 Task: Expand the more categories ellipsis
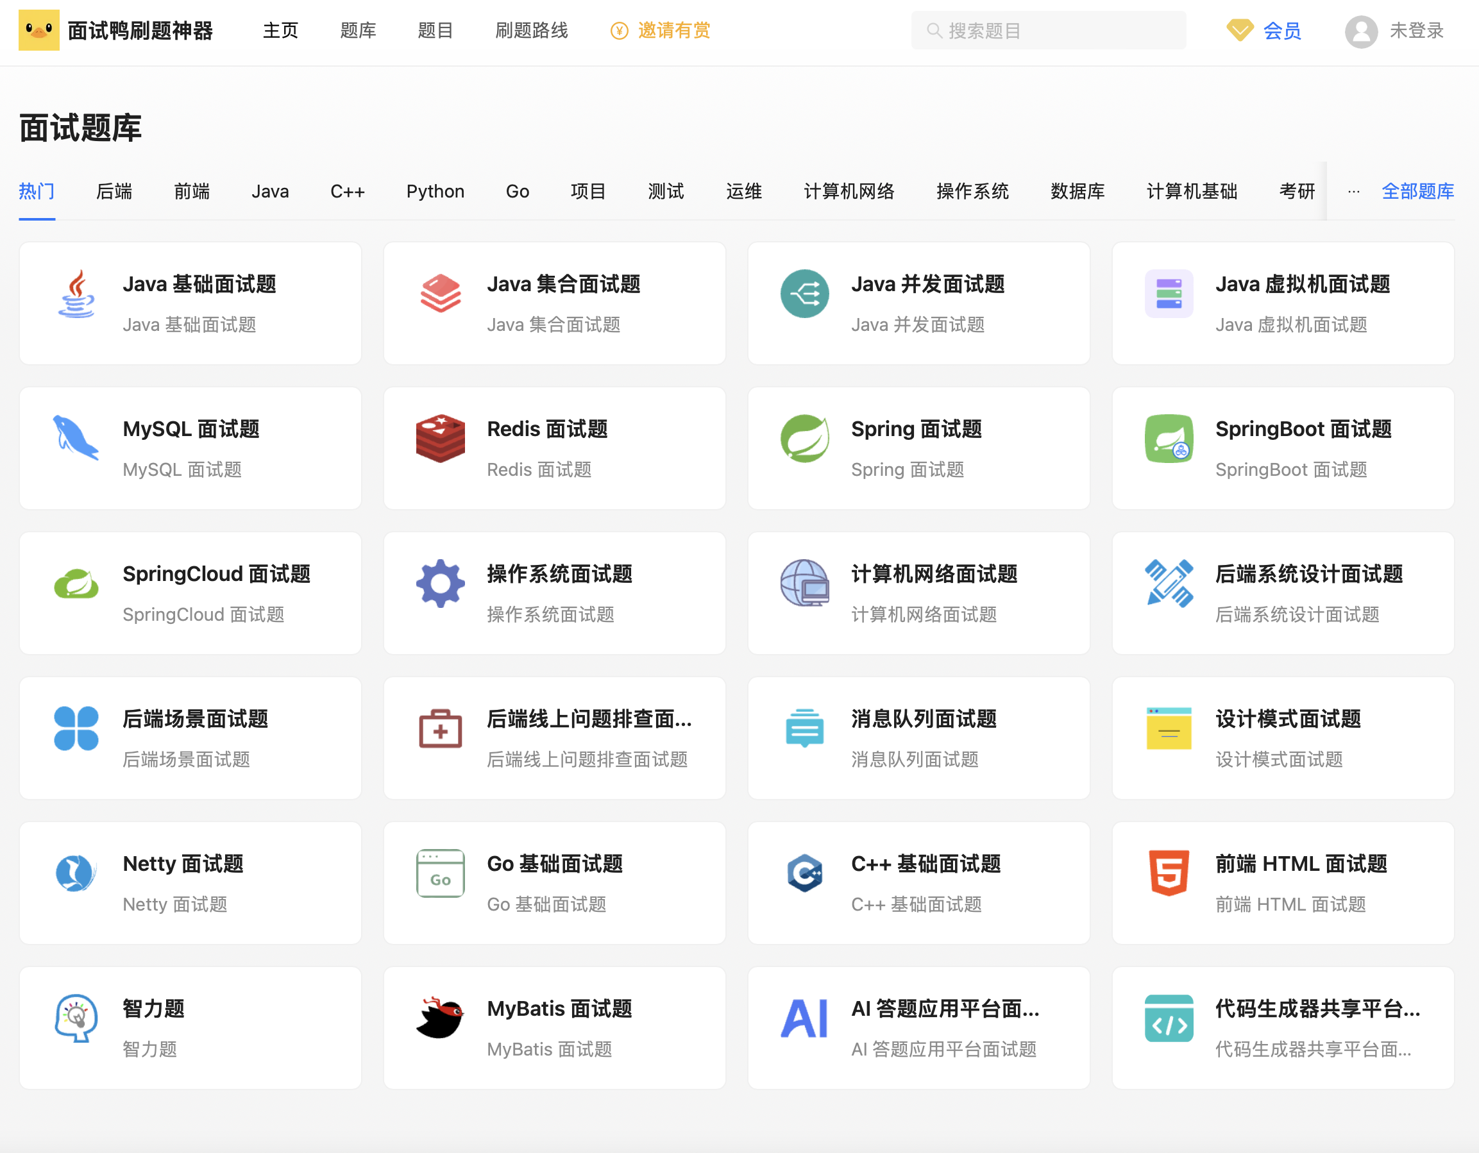[x=1353, y=192]
